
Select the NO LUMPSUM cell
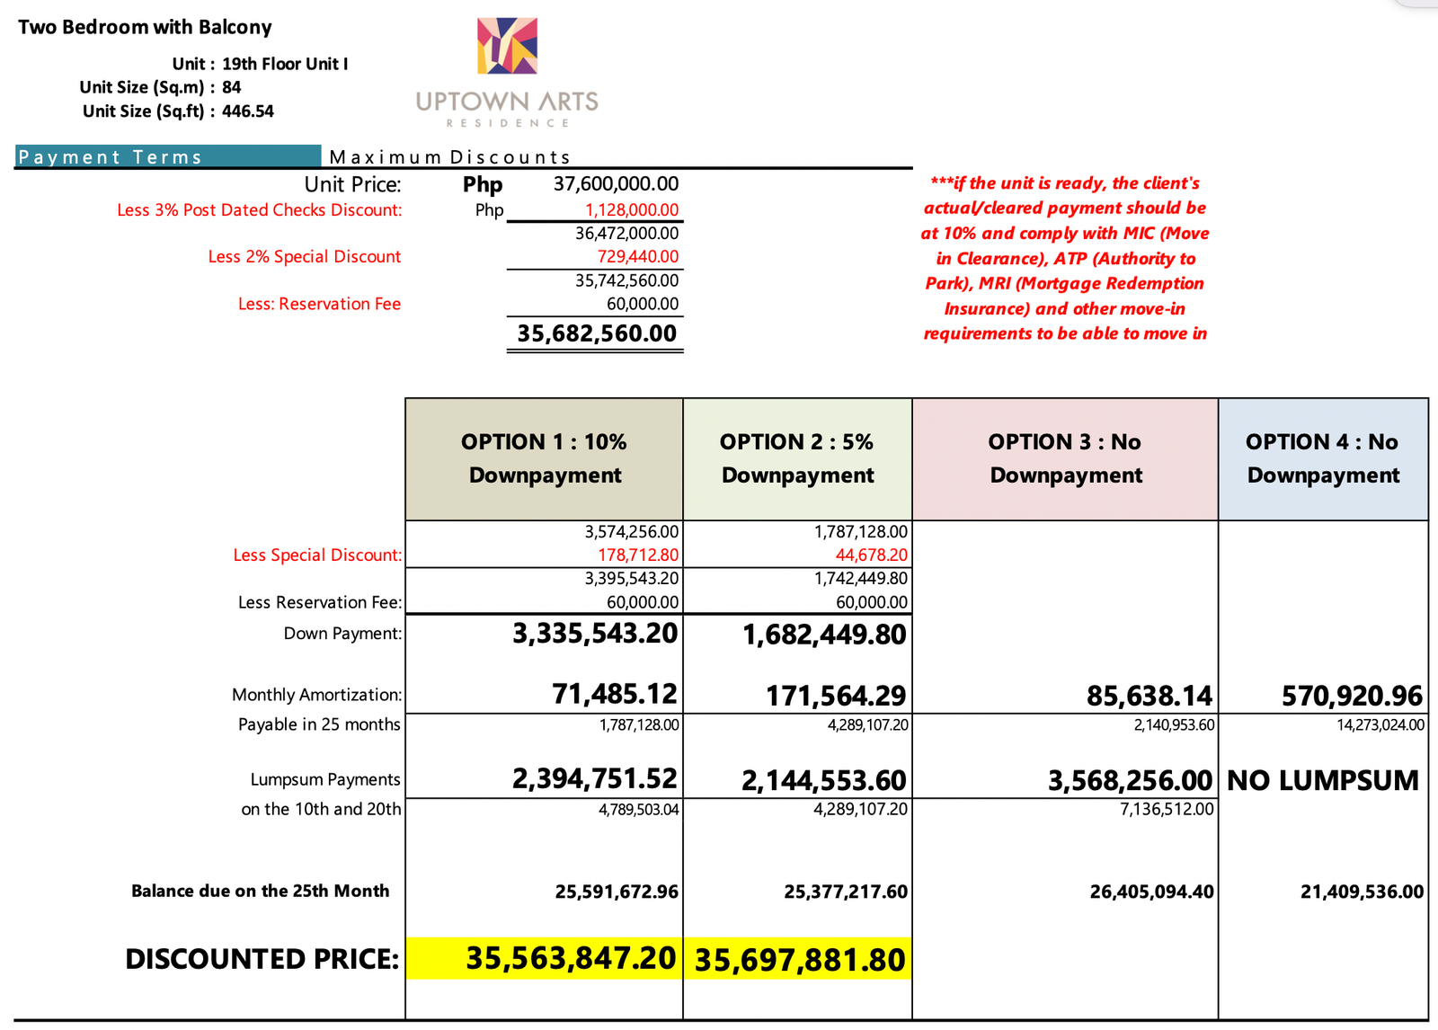click(1322, 780)
